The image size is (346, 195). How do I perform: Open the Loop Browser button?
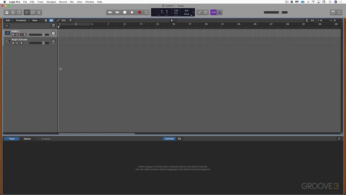point(339,12)
